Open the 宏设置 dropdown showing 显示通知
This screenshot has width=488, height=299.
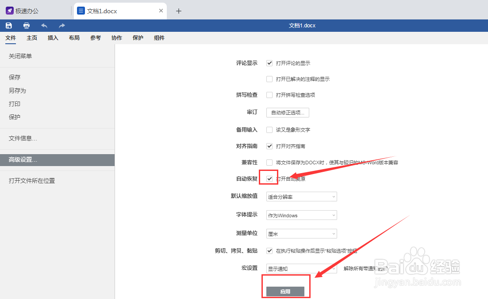(x=301, y=268)
